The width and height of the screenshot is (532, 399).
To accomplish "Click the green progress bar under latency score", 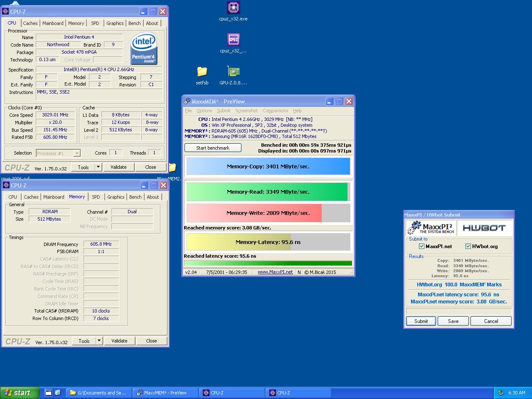I will (268, 263).
